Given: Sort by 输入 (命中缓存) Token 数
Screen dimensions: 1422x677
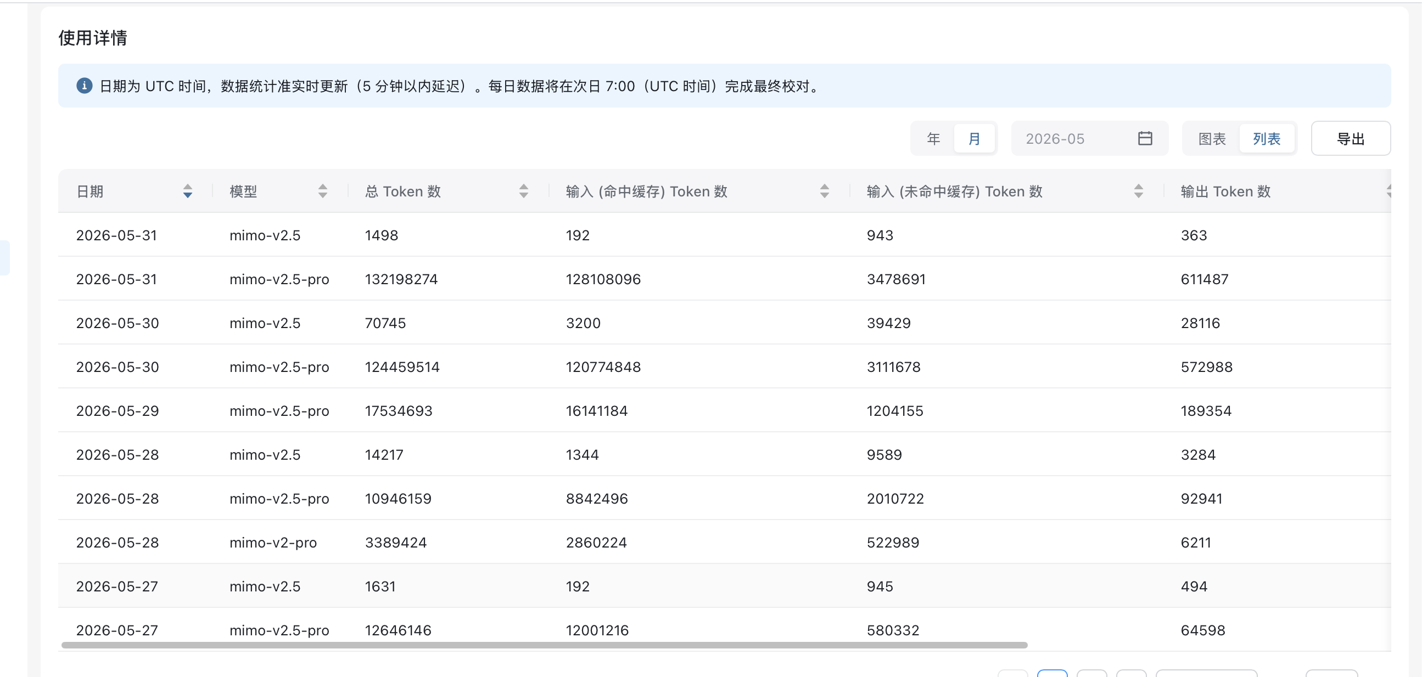Looking at the screenshot, I should coord(824,191).
